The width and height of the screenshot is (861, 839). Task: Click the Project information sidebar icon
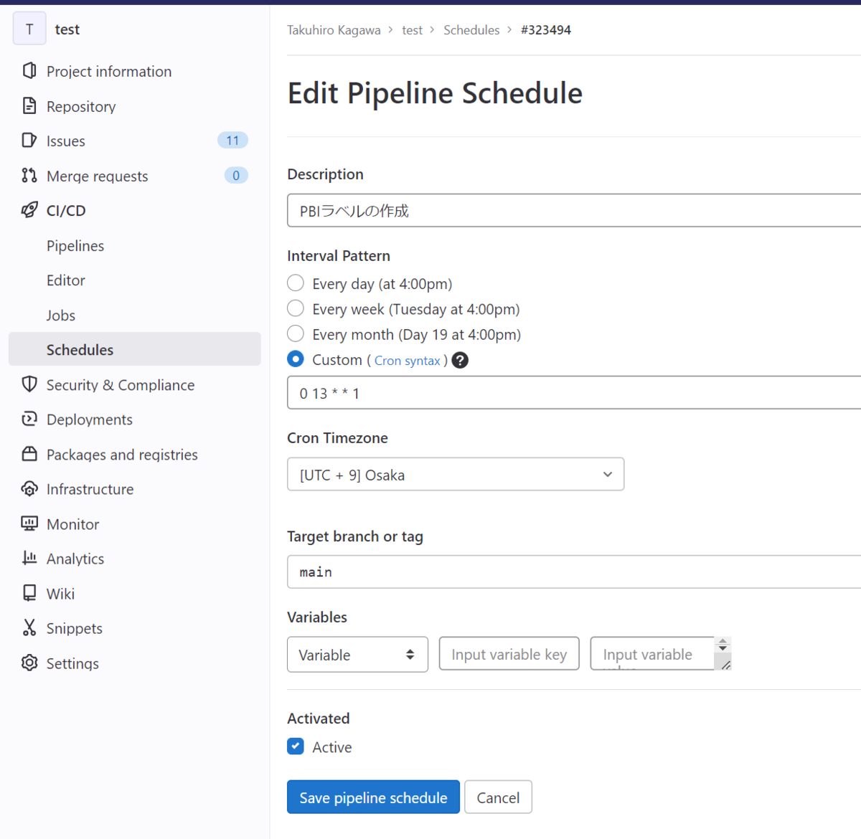point(29,71)
